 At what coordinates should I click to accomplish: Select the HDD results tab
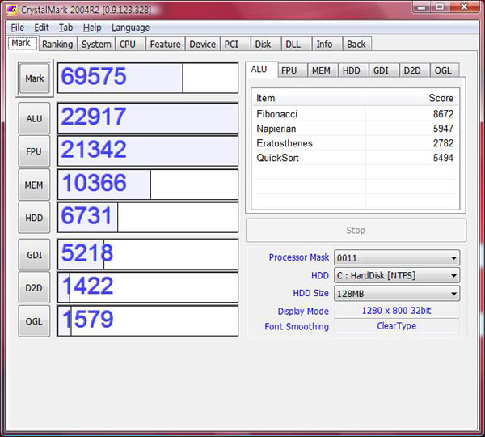click(353, 70)
